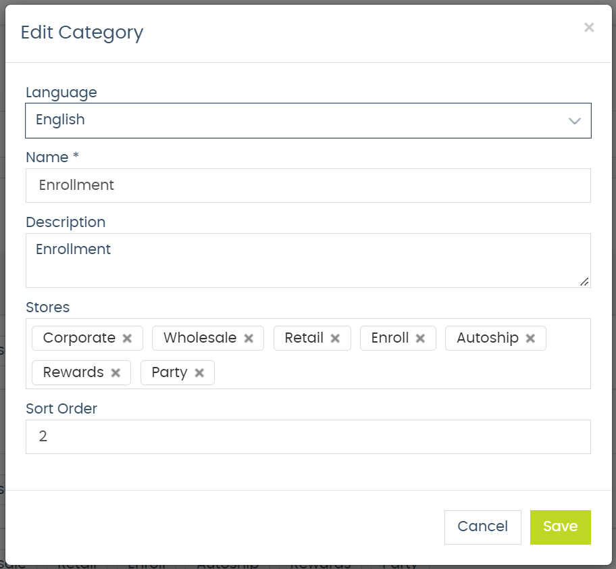This screenshot has width=616, height=569.
Task: Save the category changes
Action: [x=560, y=527]
